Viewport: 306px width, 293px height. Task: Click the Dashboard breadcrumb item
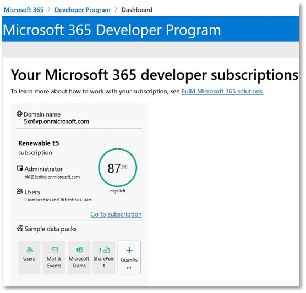[137, 10]
